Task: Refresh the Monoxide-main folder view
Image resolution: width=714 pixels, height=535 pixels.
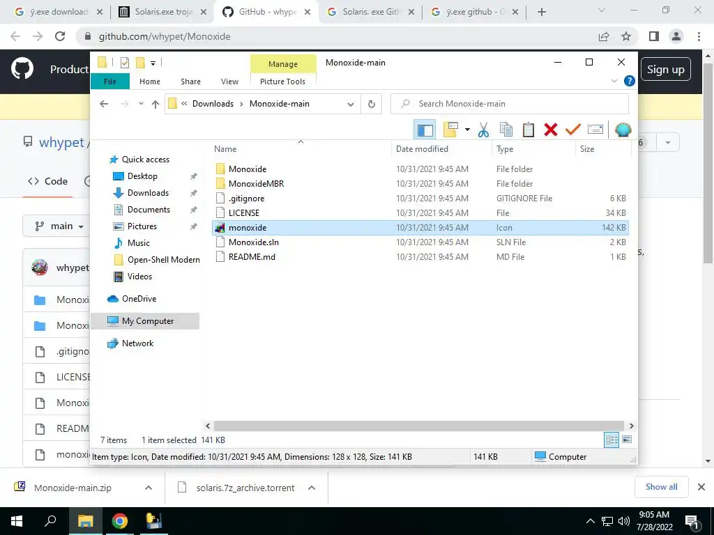Action: tap(372, 104)
